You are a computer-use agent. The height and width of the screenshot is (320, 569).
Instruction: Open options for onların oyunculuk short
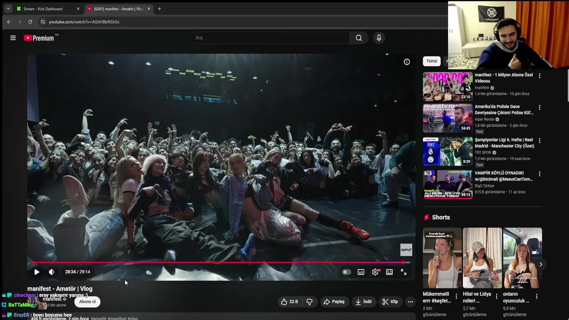tap(537, 296)
